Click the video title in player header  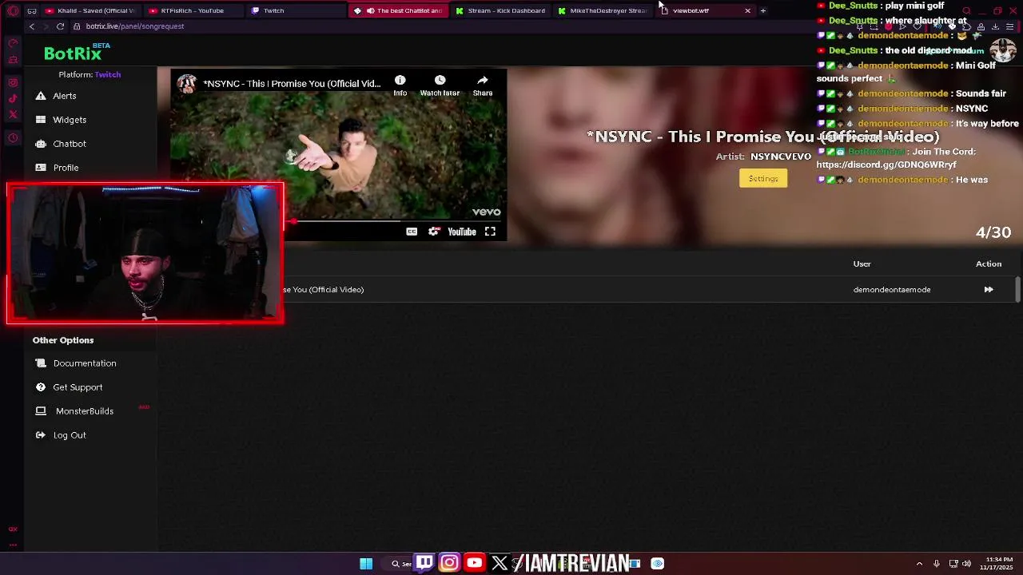coord(292,84)
